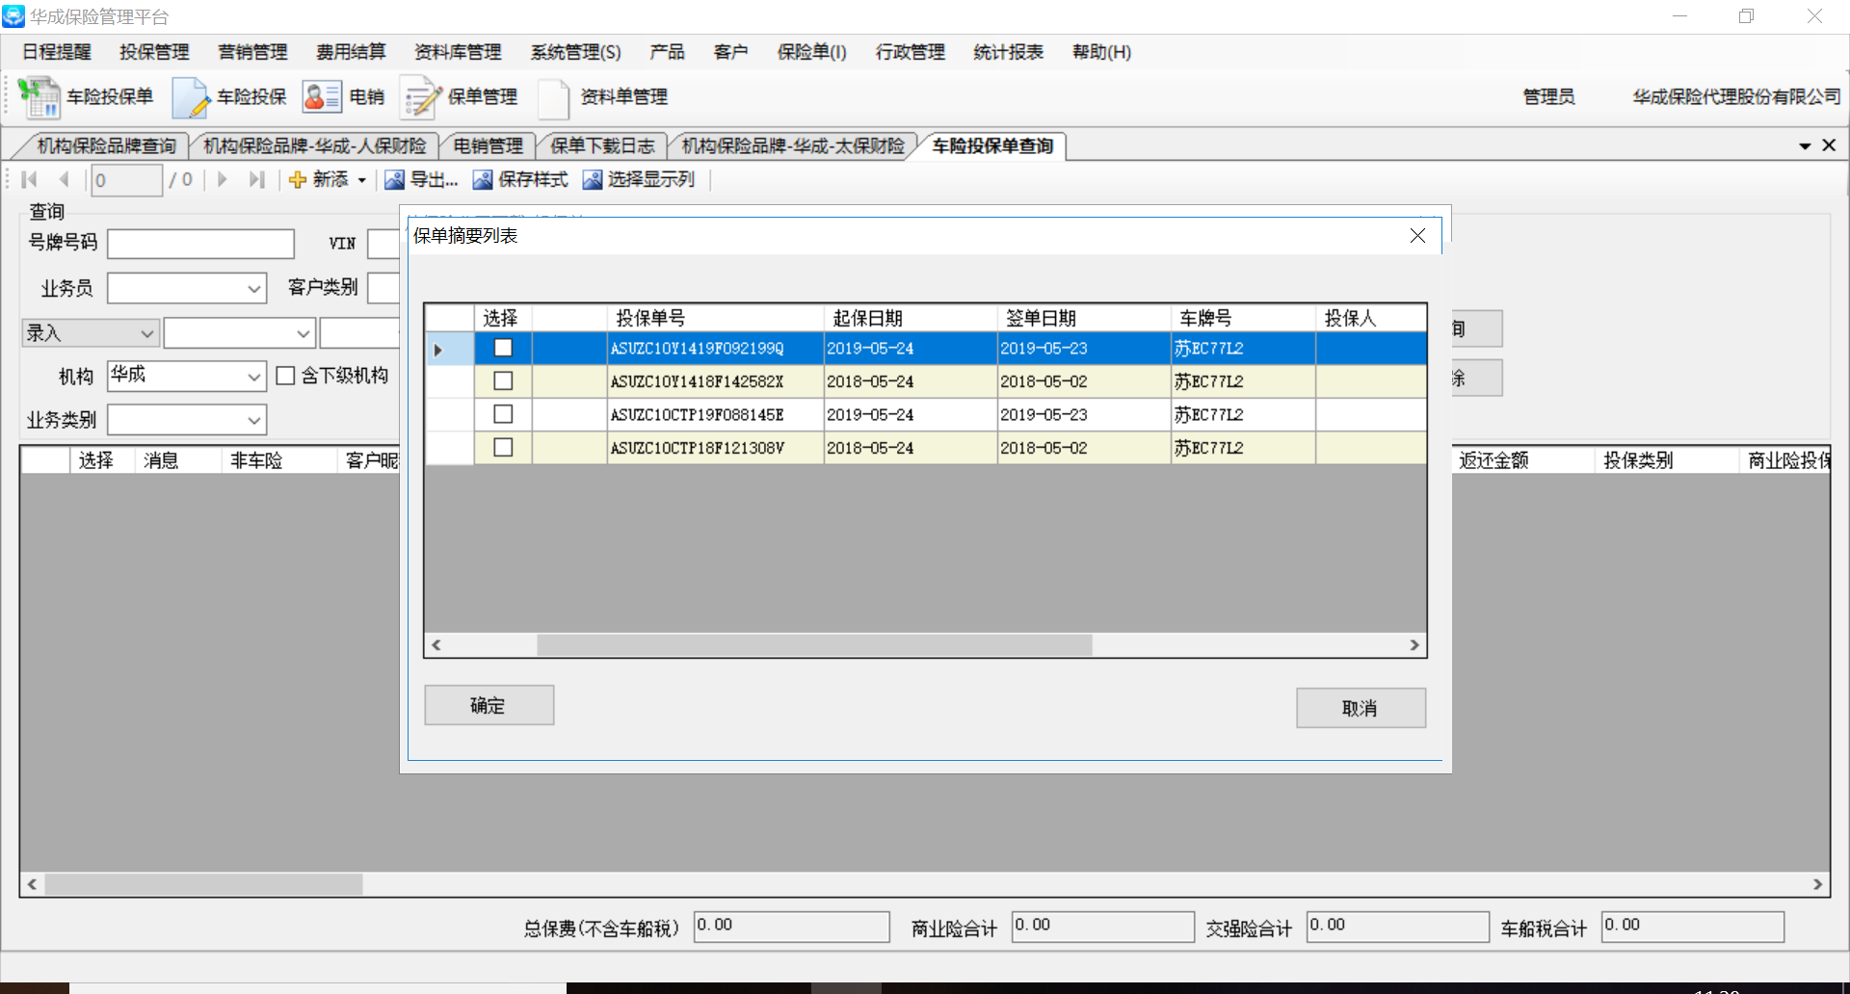Click the 保存样式 icon
Viewport: 1850px width, 994px height.
tap(482, 180)
